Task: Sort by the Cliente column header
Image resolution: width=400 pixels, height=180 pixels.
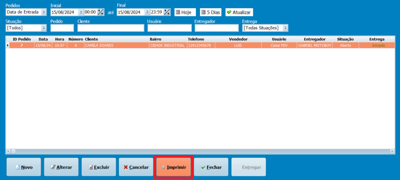Action: (116, 39)
